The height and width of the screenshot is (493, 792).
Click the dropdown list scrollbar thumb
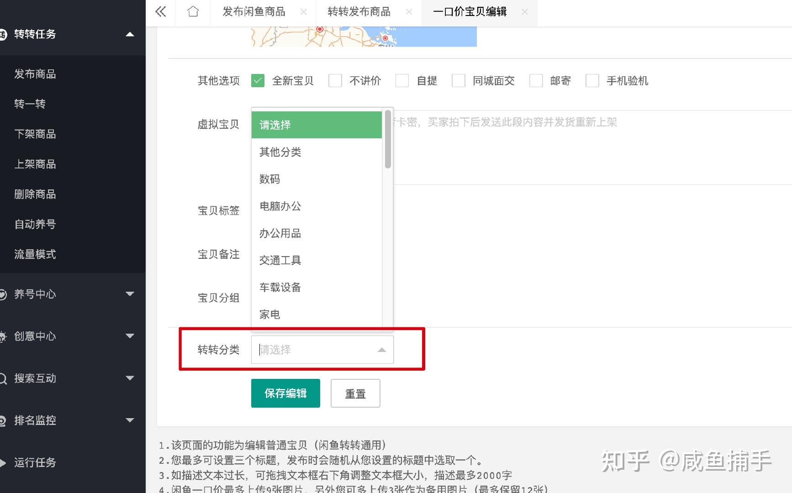388,139
